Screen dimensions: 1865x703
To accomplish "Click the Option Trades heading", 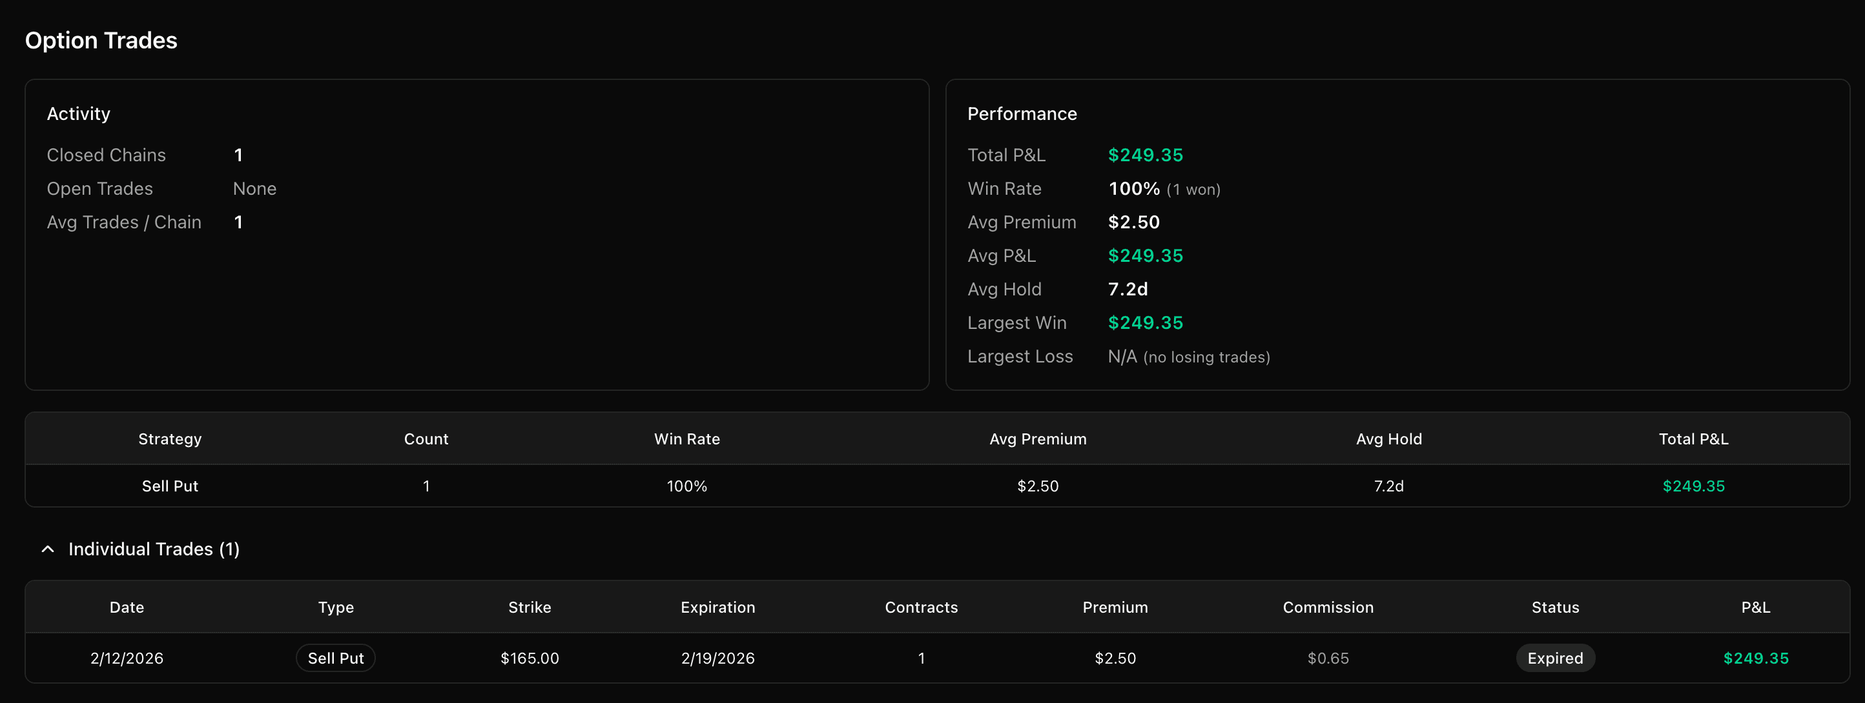I will (101, 41).
